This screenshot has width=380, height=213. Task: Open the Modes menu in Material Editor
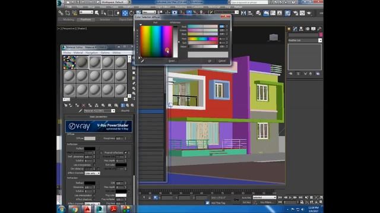coord(66,53)
